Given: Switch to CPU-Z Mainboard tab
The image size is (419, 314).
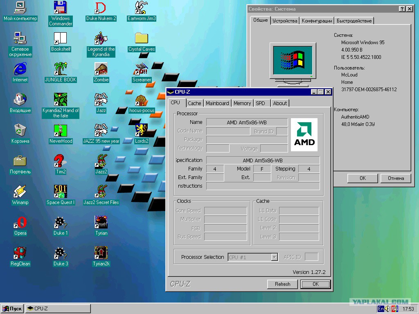Looking at the screenshot, I should click(x=217, y=103).
